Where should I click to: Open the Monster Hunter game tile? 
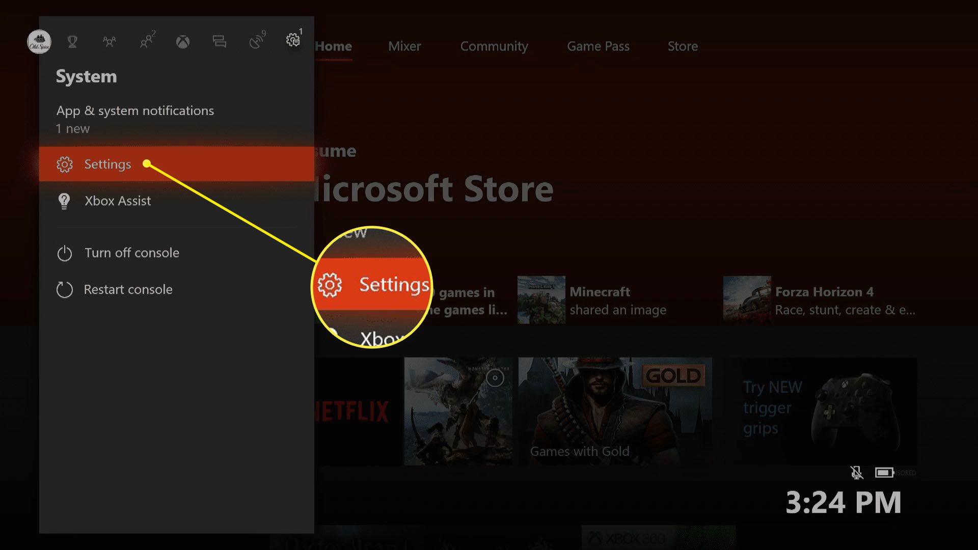click(458, 411)
